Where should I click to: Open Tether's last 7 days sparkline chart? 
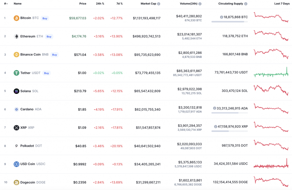[271, 73]
